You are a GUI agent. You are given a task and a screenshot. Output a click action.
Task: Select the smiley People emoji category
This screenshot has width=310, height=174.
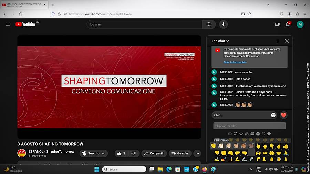(236, 134)
